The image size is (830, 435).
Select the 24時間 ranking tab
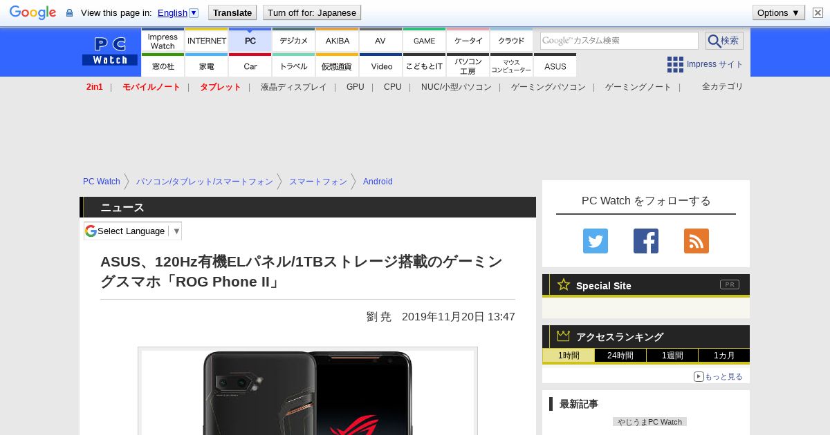[620, 356]
